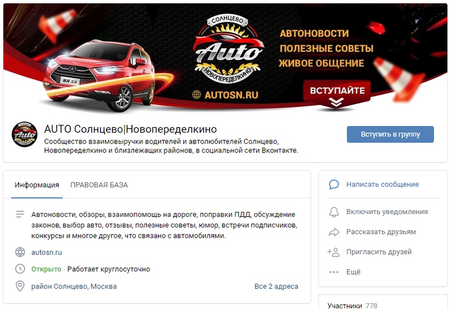Screen dimensions: 453x310
Task: Click the three-dots more icon
Action: click(x=333, y=272)
